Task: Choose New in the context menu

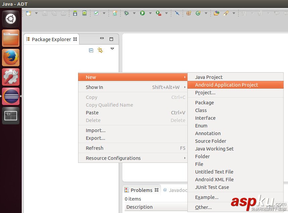Action: [x=133, y=77]
